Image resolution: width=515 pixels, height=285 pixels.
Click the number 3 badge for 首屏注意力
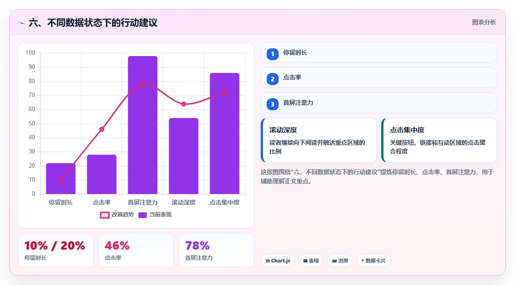(x=272, y=104)
